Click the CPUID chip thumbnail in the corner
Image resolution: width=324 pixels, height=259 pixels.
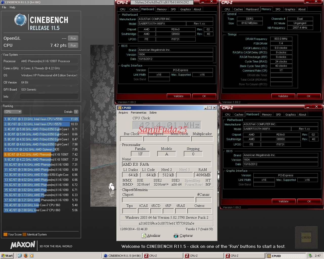[x=306, y=238]
